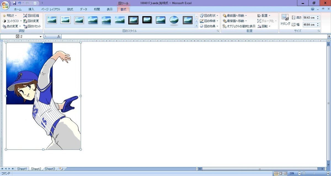Switch to the Data (データ) tab

(84, 9)
